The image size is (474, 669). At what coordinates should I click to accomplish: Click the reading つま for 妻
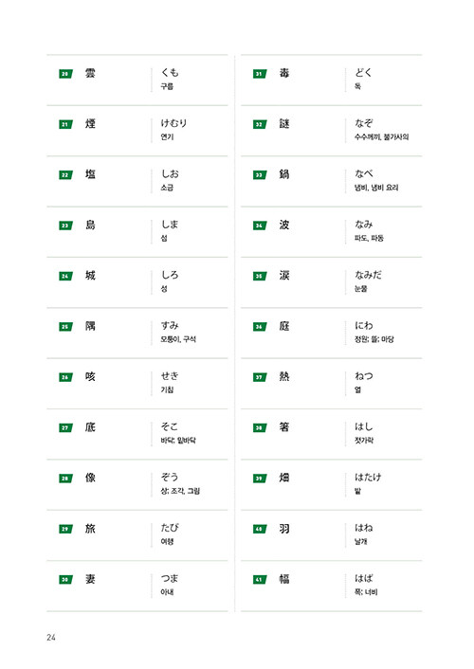(x=170, y=578)
